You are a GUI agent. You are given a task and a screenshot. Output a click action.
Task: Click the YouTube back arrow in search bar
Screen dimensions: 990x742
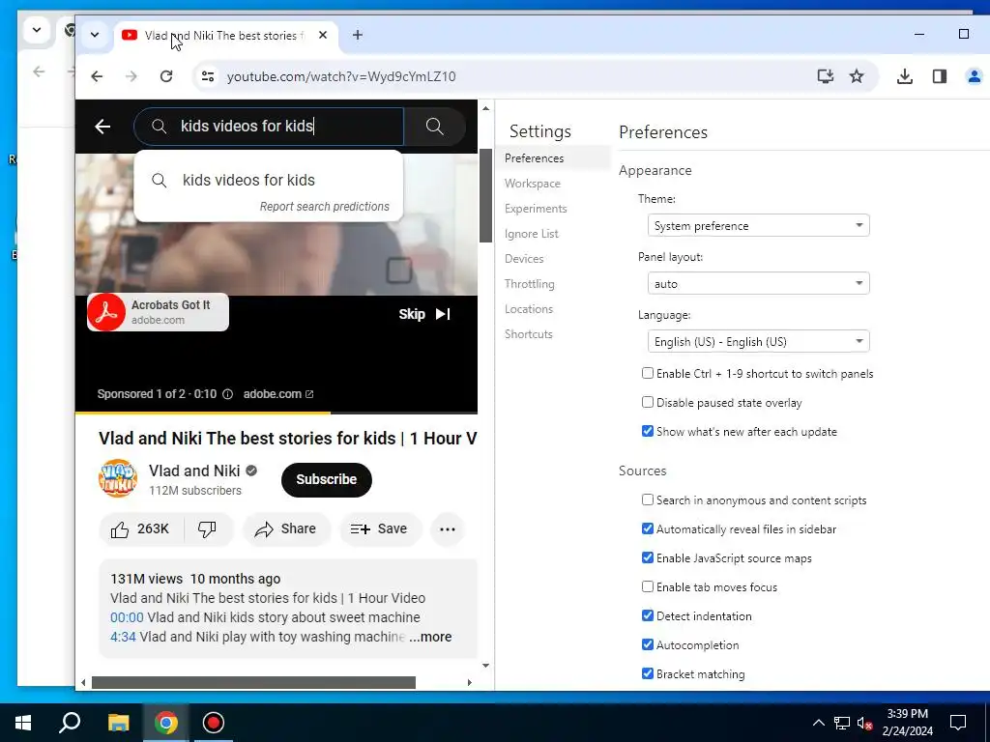pyautogui.click(x=102, y=127)
